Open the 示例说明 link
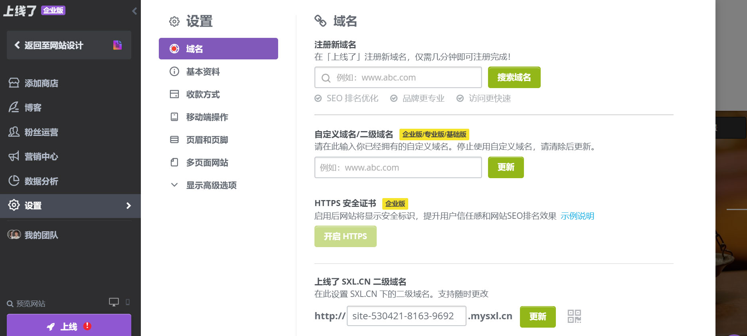 tap(577, 216)
